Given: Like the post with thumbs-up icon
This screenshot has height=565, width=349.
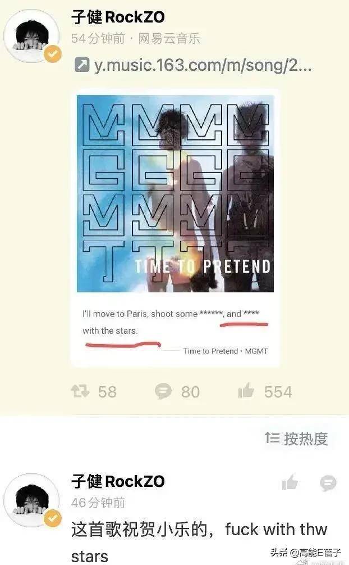Looking at the screenshot, I should pyautogui.click(x=246, y=391).
